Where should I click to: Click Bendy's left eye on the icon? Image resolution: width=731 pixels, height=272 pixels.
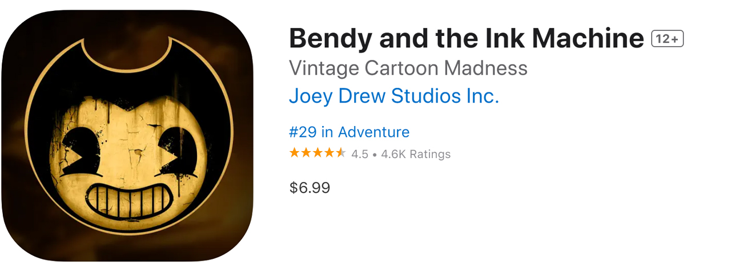81,152
